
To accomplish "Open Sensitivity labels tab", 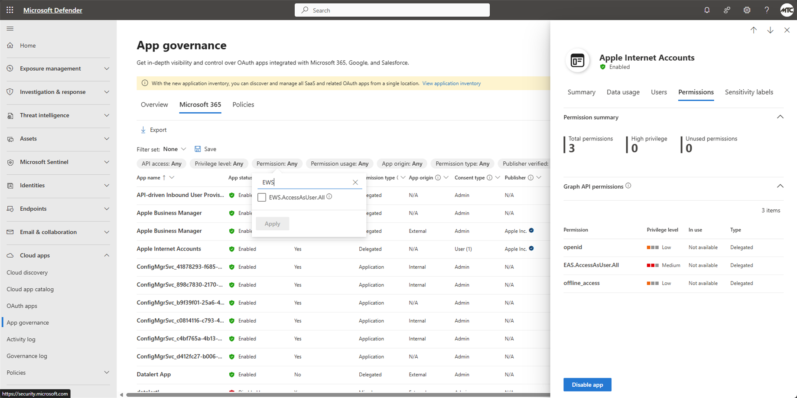I will click(749, 92).
